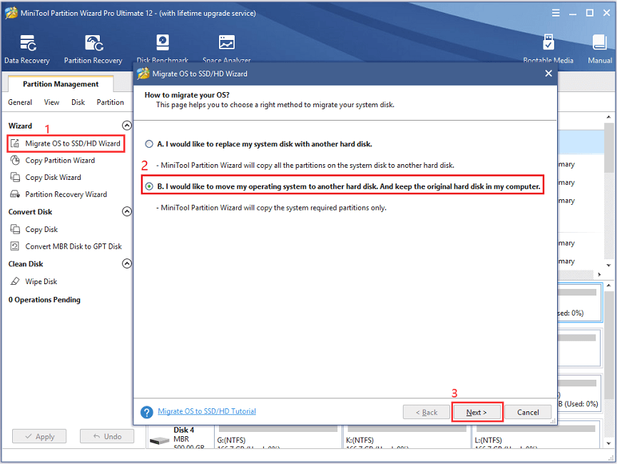This screenshot has height=464, width=617.
Task: Collapse the Clean Disk section
Action: [127, 263]
